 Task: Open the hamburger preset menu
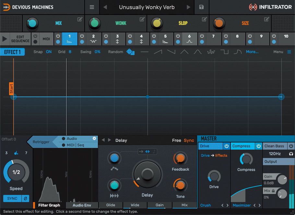point(92,7)
